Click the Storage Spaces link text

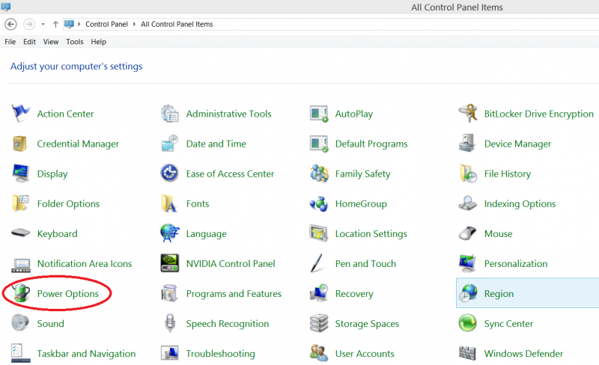(x=367, y=323)
